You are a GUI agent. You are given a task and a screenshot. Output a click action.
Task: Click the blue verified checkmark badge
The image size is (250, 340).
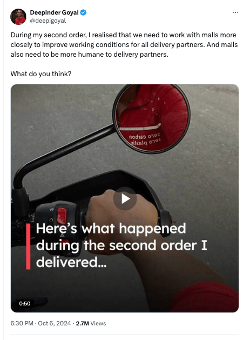point(83,12)
